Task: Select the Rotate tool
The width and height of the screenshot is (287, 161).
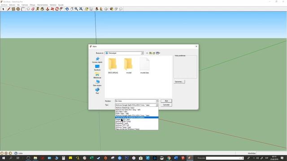Action: 57,9
